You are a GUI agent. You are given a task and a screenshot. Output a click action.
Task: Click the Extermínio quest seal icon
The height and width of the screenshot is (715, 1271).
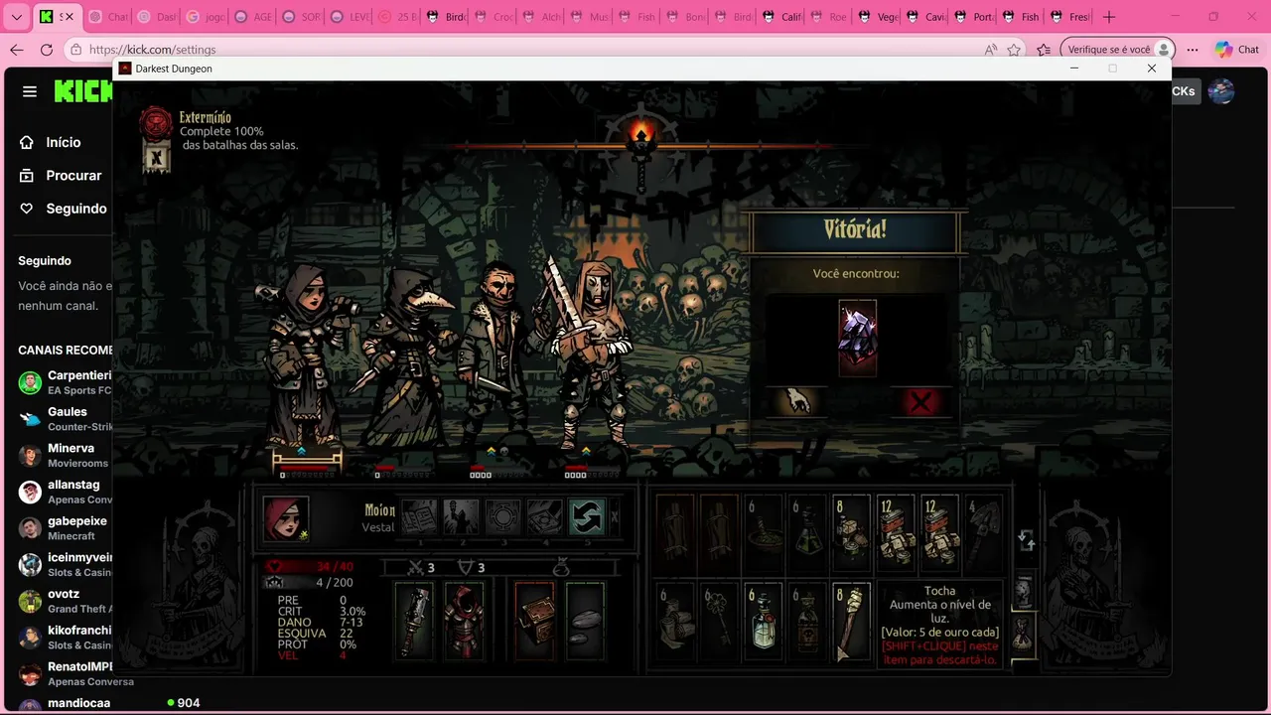tap(156, 123)
